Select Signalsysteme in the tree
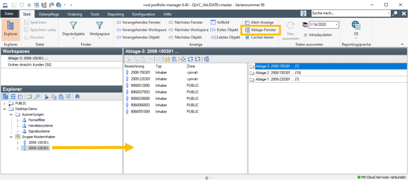408x180 pixels. [39, 132]
